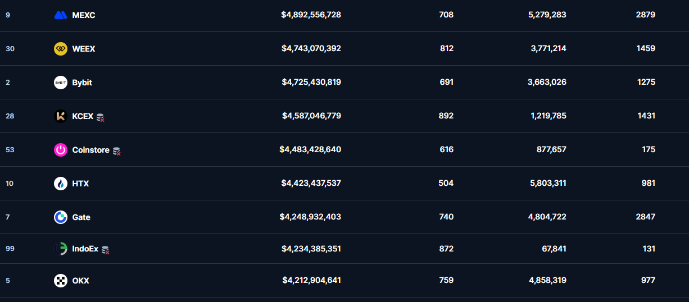Click WEEX volume value $4,743,070,392

(x=311, y=49)
